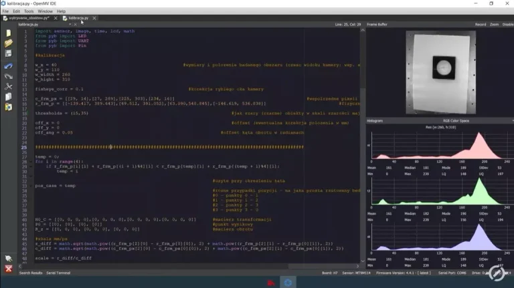The image size is (514, 288).
Task: Toggle Disable in the Frame Buffer header
Action: coord(508,24)
